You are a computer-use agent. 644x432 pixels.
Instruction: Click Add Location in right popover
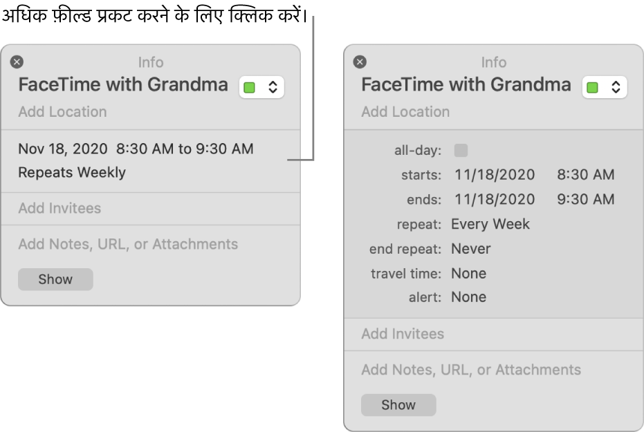[x=405, y=111]
